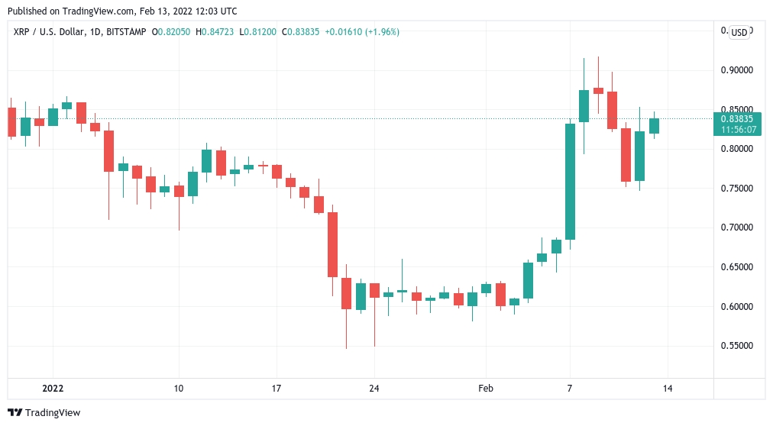The image size is (773, 426).
Task: Select the XRP / U.S. Dollar symbol title
Action: pos(49,32)
